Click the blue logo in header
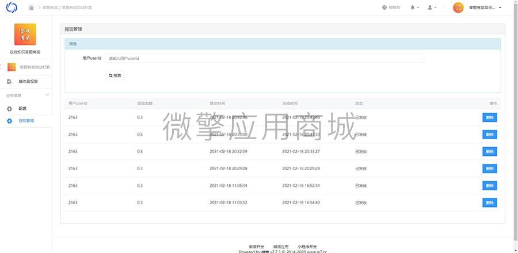The image size is (518, 253). 12,7
